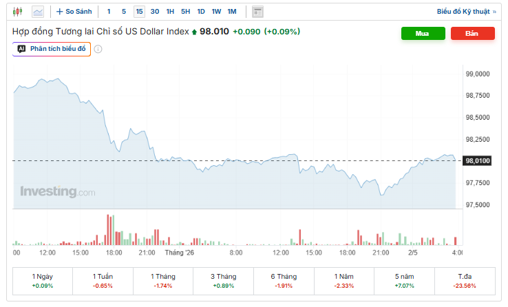Open the Biểu đồ Kỹ thuật link
508x307 pixels.
467,12
